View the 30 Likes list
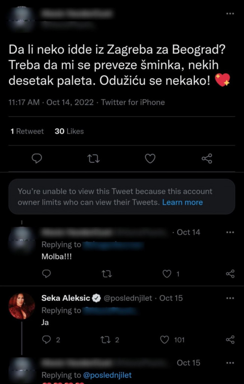Viewport: 244px width, 384px height. 69,131
